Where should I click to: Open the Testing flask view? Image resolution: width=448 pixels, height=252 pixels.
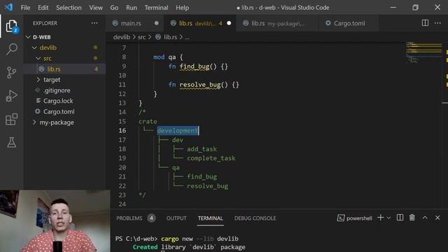[x=11, y=142]
